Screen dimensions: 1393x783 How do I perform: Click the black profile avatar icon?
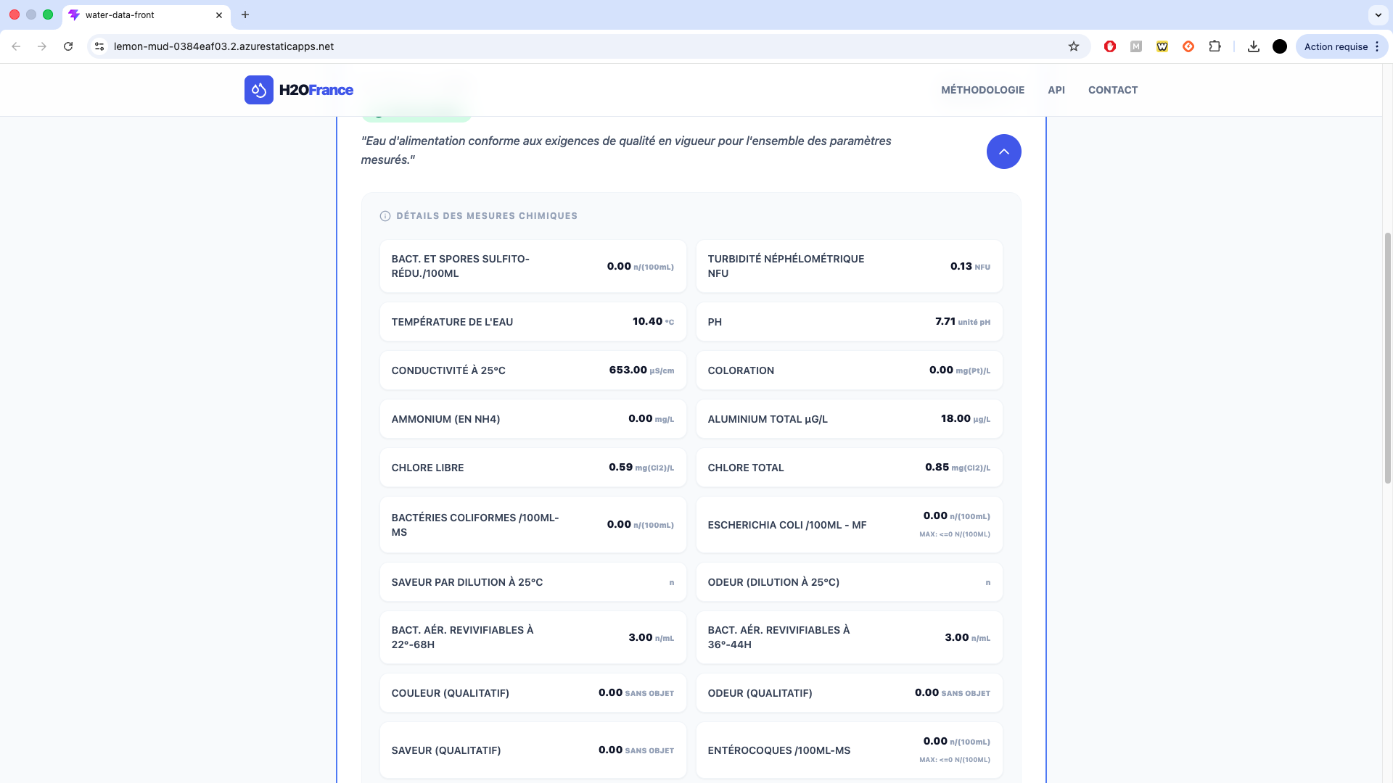pyautogui.click(x=1280, y=46)
